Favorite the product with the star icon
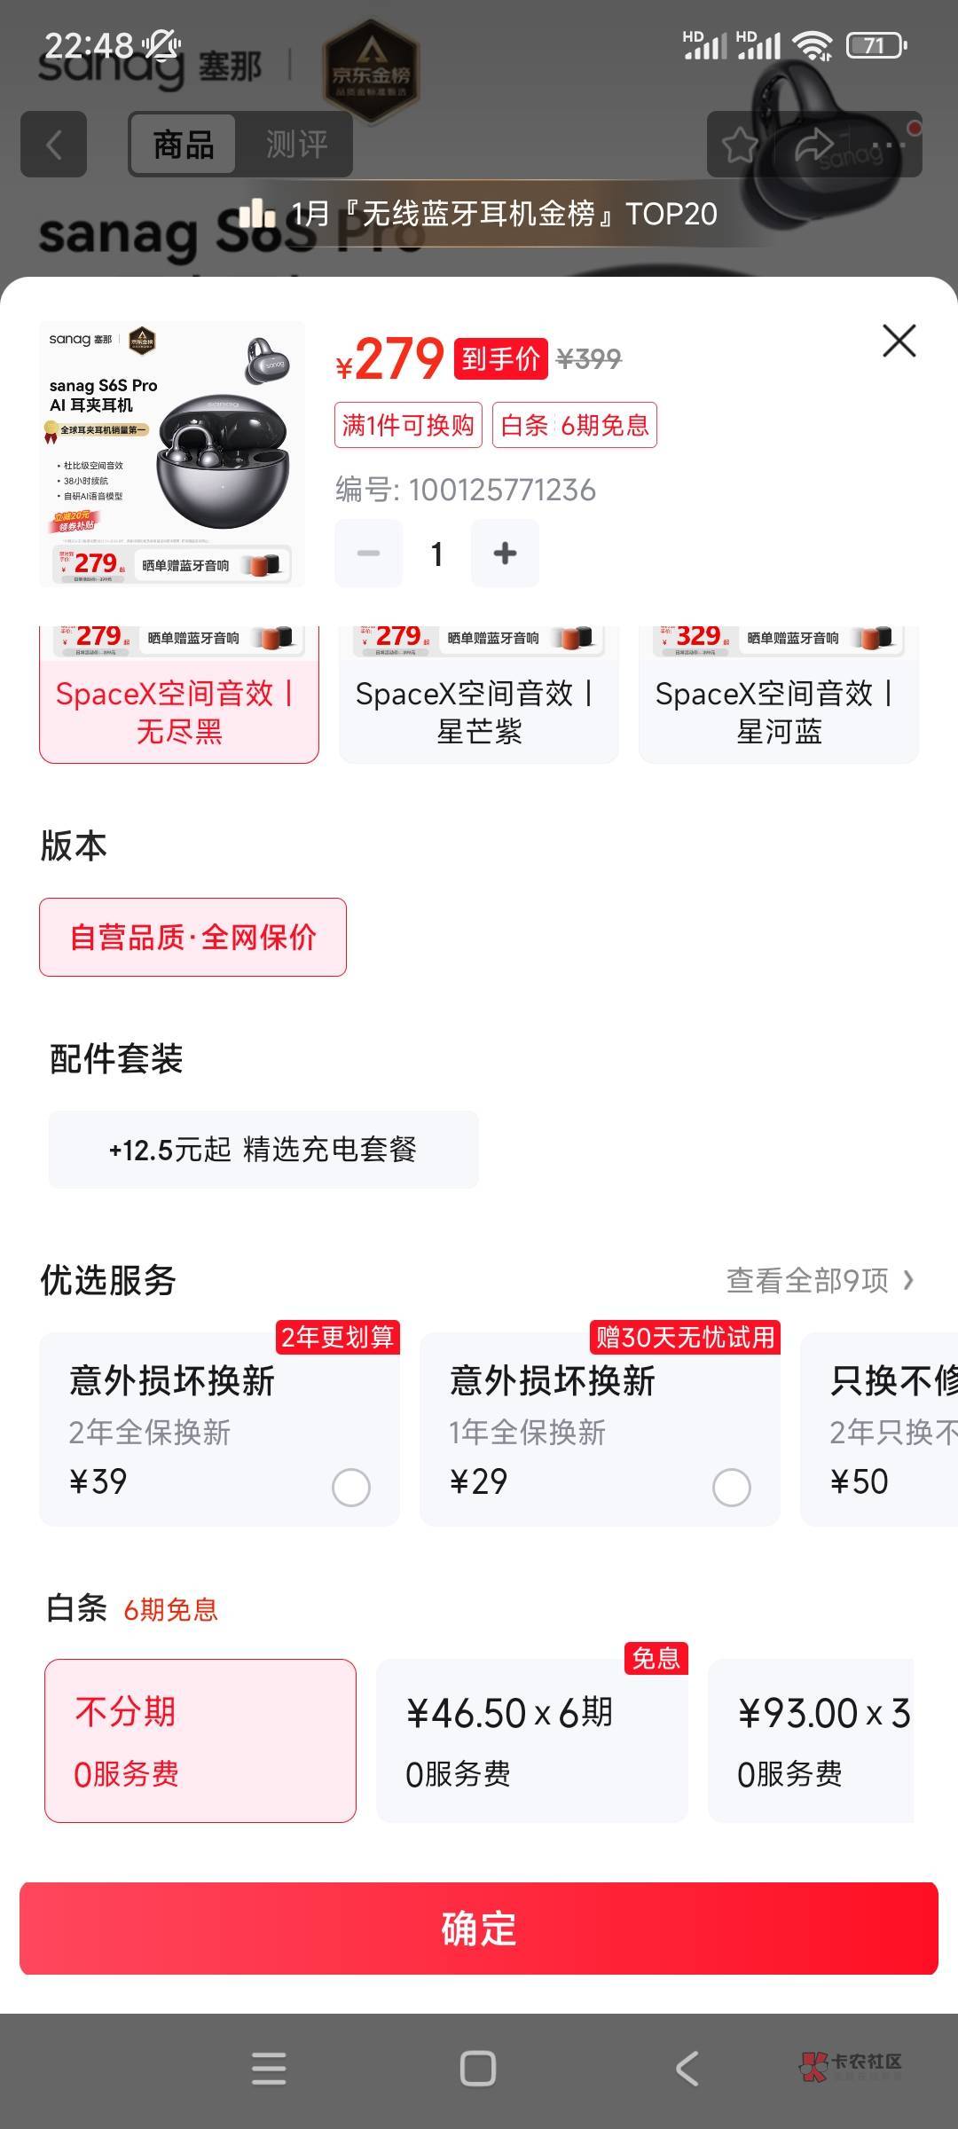This screenshot has width=958, height=2129. pyautogui.click(x=740, y=145)
